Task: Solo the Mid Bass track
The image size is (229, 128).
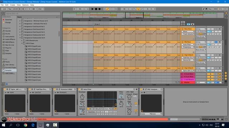Action: click(x=216, y=42)
